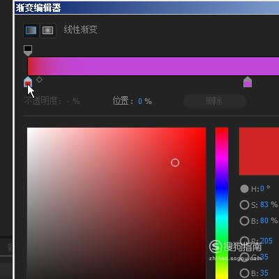Select the red color stop at left

28,82
